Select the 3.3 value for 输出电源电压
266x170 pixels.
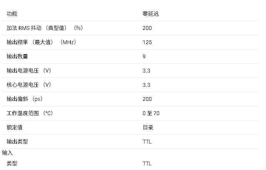click(x=146, y=71)
